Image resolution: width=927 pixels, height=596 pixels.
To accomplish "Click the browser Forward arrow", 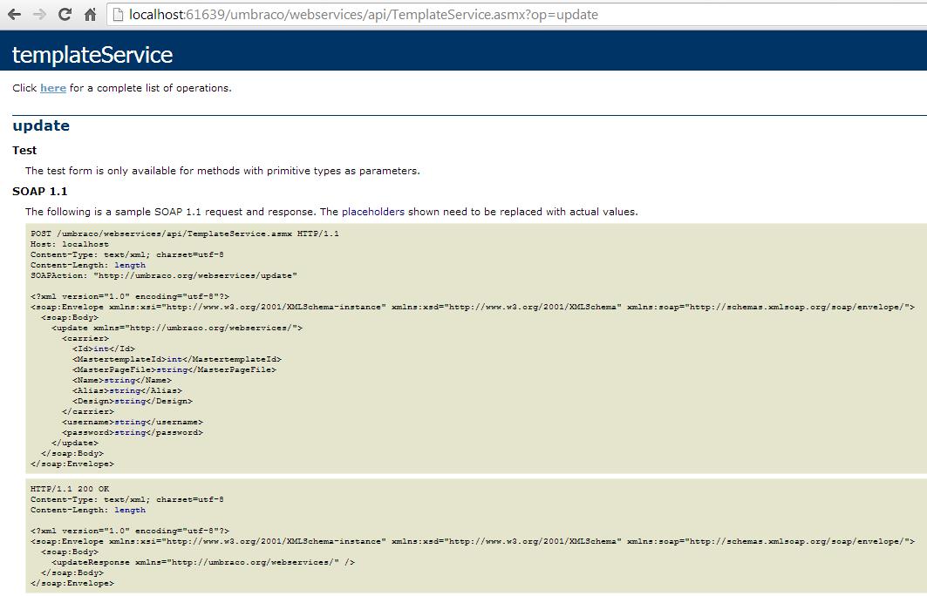I will pos(39,14).
